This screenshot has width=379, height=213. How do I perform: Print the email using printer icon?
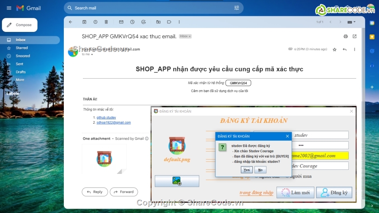point(345,36)
